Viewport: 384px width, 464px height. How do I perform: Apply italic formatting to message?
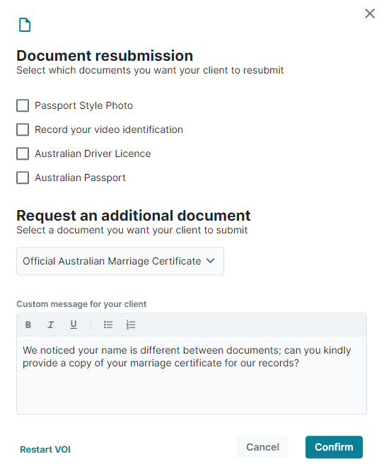51,325
